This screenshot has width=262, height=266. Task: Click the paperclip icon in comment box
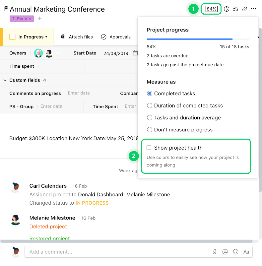[215, 252]
